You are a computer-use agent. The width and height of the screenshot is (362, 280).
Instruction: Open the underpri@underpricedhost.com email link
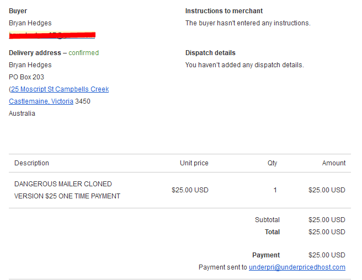(297, 267)
